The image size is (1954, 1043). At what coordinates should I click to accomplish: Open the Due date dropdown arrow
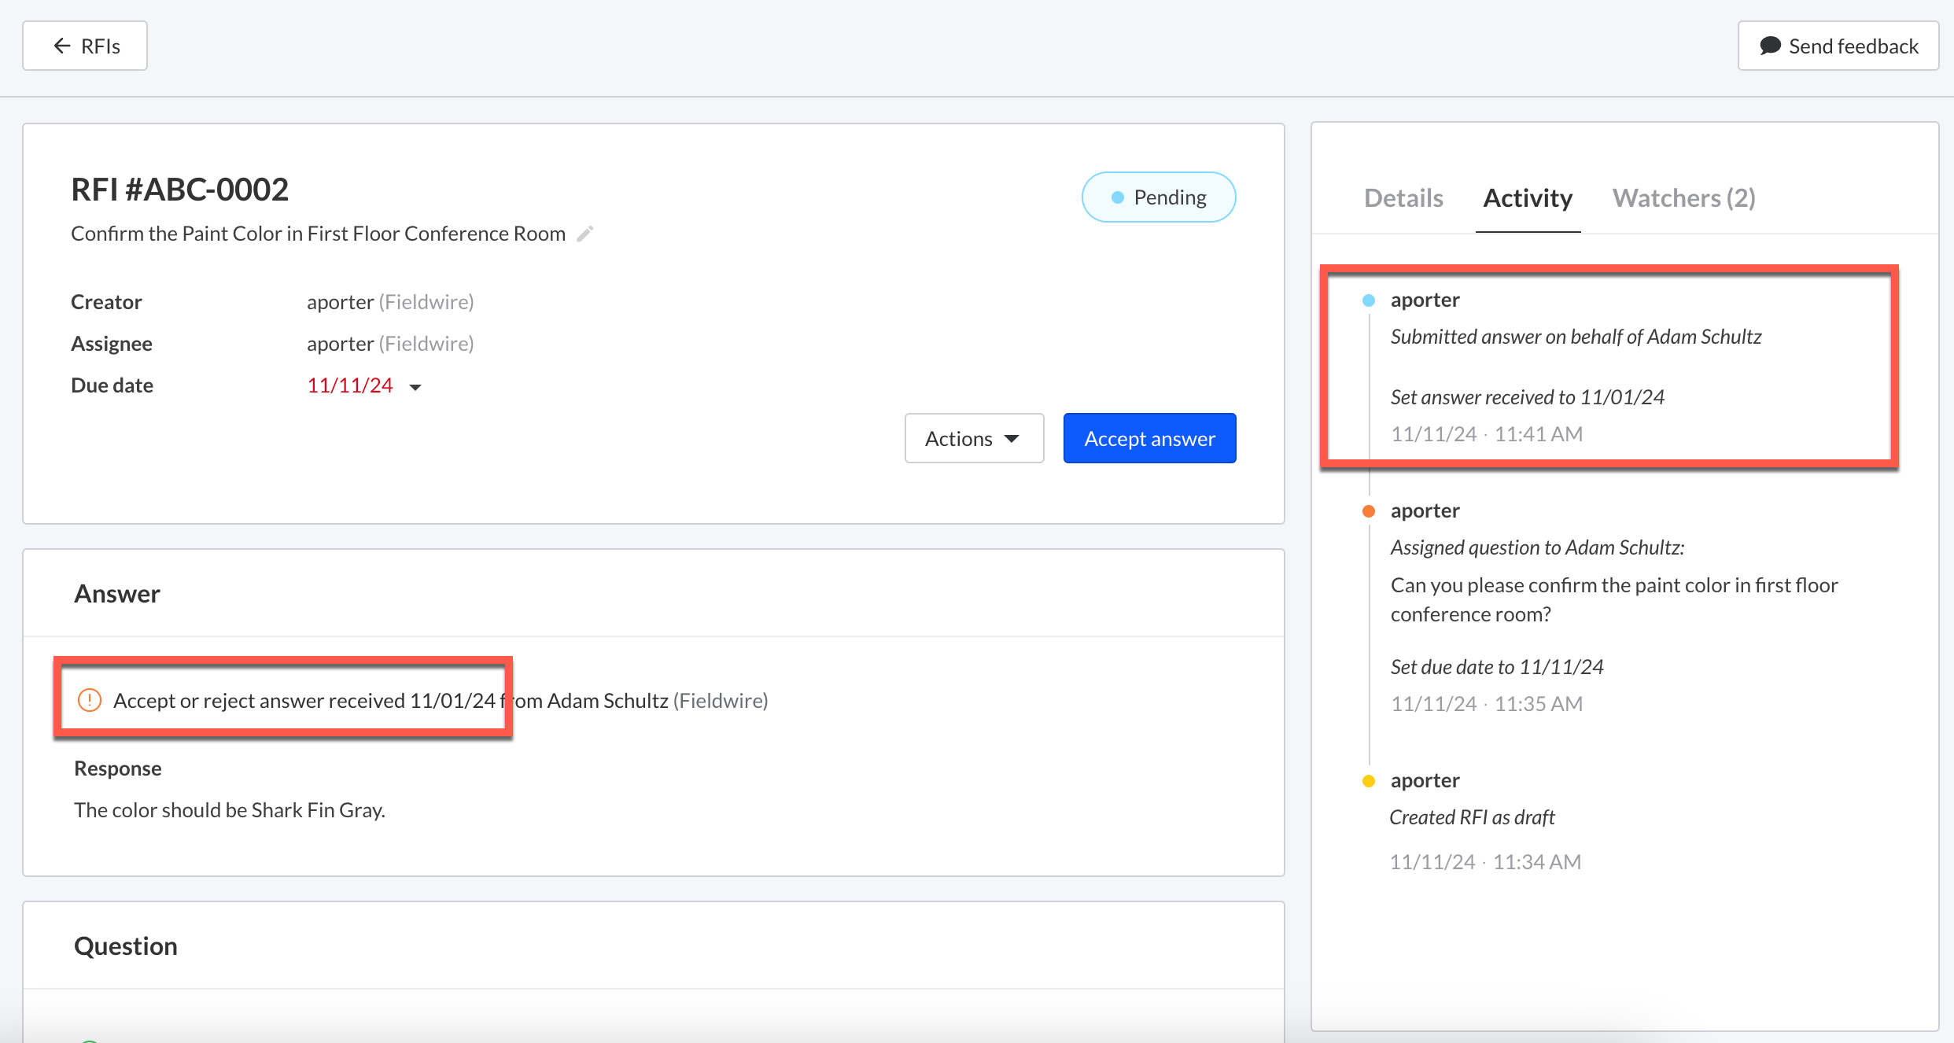point(415,386)
